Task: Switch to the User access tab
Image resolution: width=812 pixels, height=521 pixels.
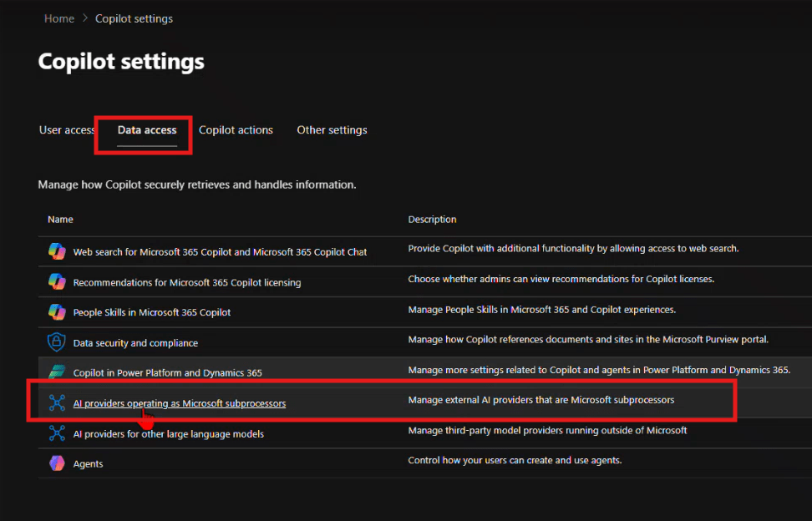Action: tap(67, 130)
